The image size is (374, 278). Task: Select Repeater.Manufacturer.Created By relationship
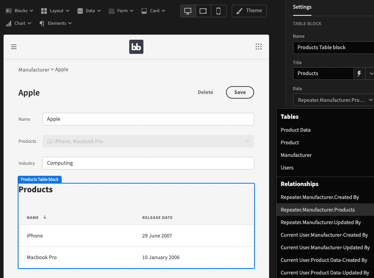pos(320,197)
